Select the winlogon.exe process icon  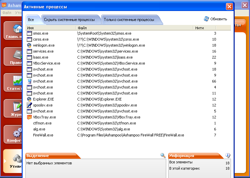(x=29, y=45)
